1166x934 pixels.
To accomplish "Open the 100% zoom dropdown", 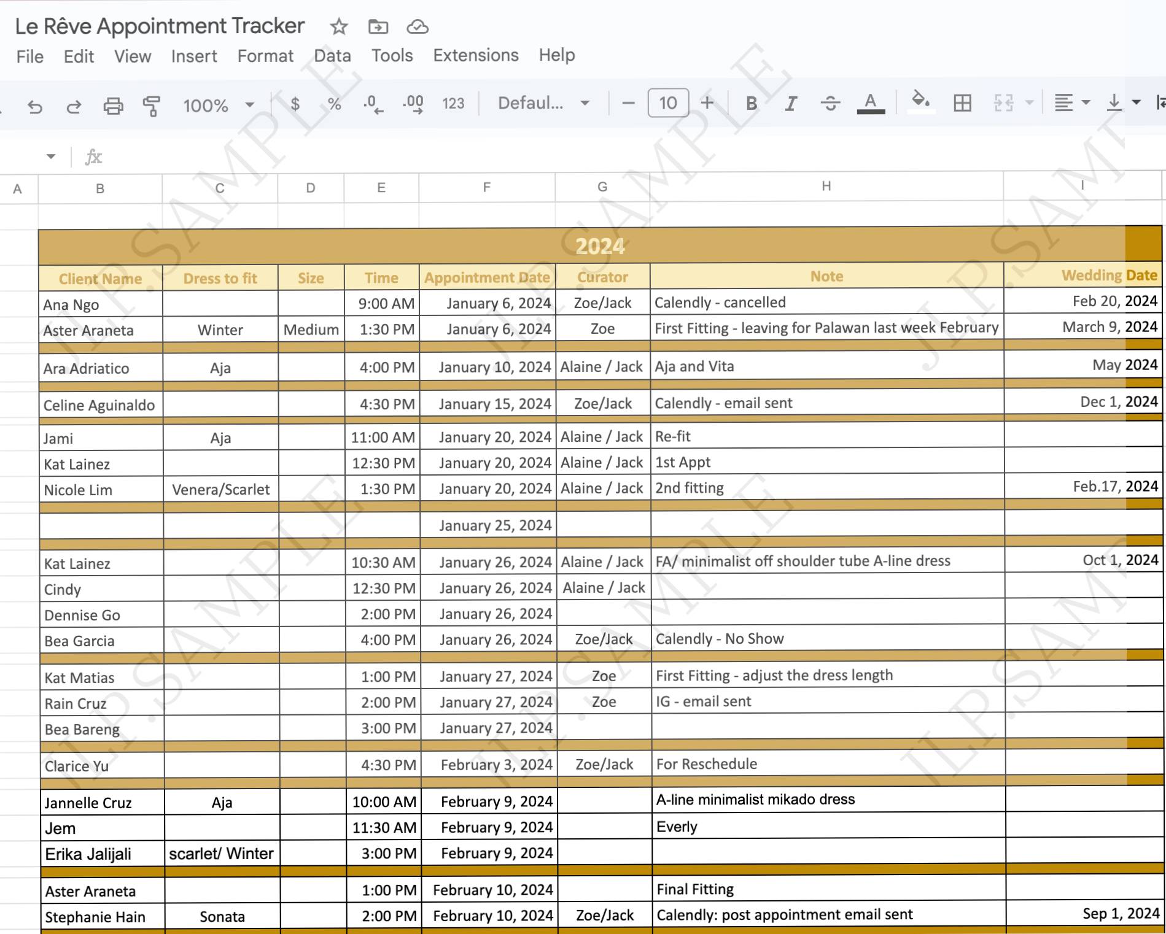I will click(219, 106).
